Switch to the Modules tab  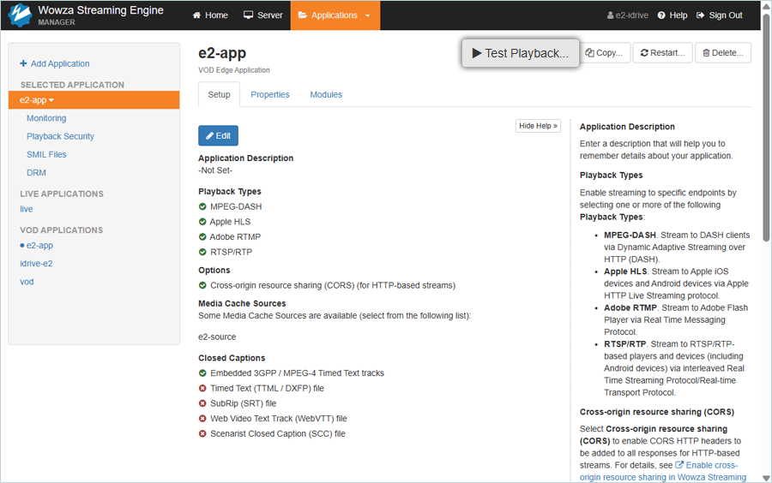[x=326, y=94]
